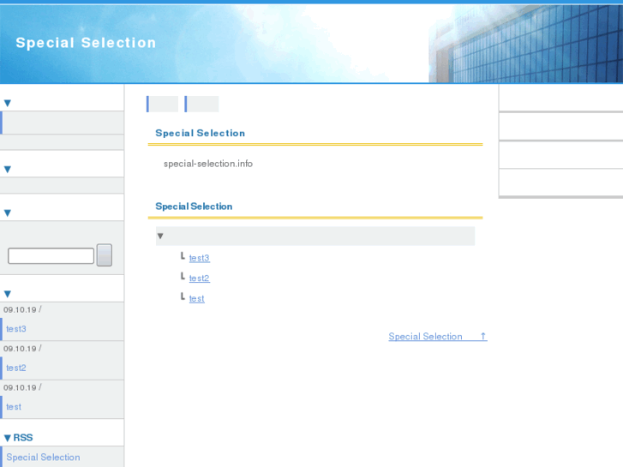623x467 pixels.
Task: Click Special Selection back-to-top arrow link
Action: [437, 336]
